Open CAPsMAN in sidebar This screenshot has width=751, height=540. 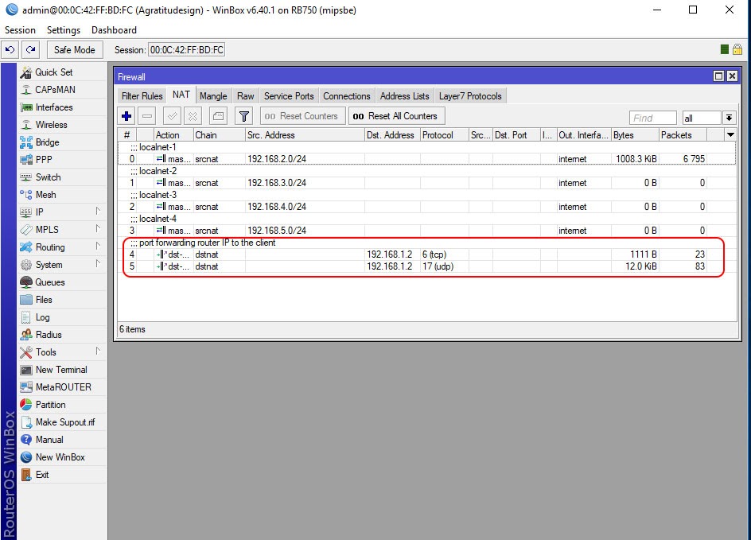[x=62, y=90]
